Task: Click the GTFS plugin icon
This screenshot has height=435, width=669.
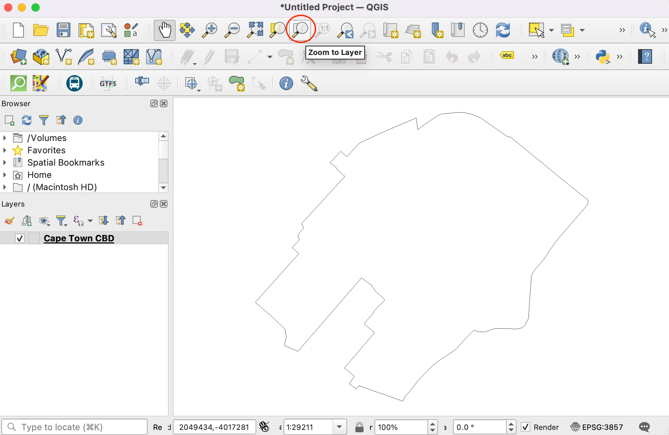Action: (108, 83)
